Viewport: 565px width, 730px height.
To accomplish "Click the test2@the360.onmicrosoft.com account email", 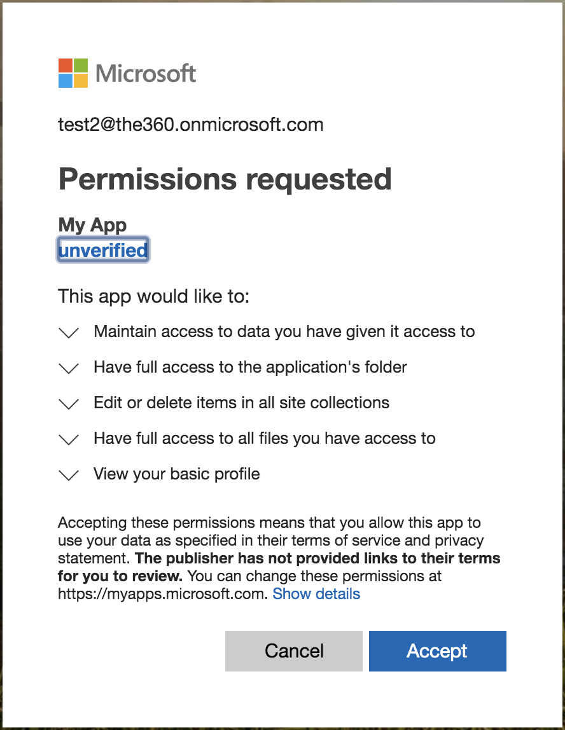I will coord(191,125).
